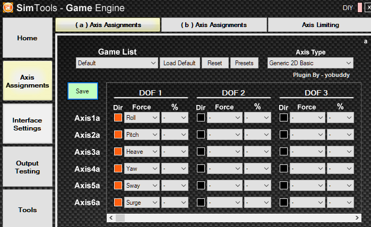Toggle Axis2a DOF 2 direction box

201,135
